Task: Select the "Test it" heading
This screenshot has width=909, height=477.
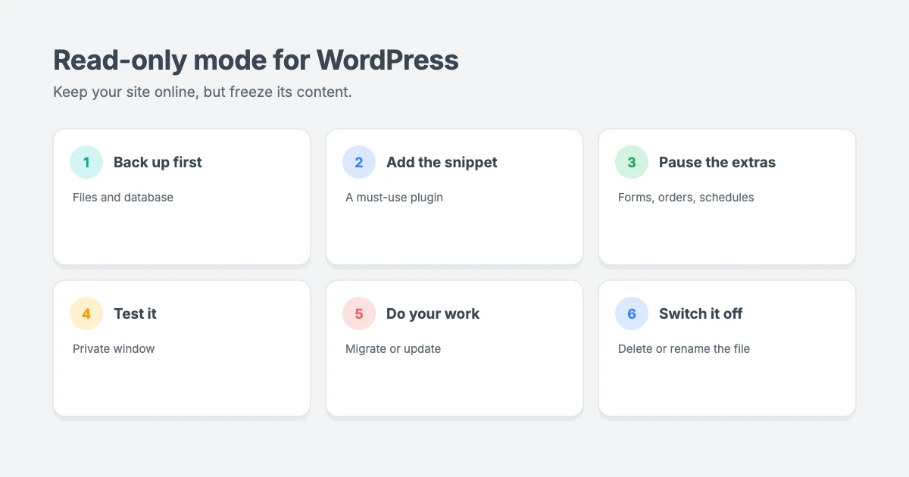Action: click(x=135, y=313)
